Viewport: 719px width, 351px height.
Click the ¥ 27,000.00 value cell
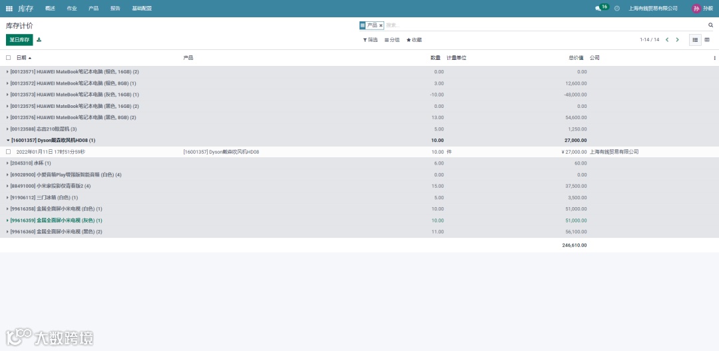click(x=574, y=152)
